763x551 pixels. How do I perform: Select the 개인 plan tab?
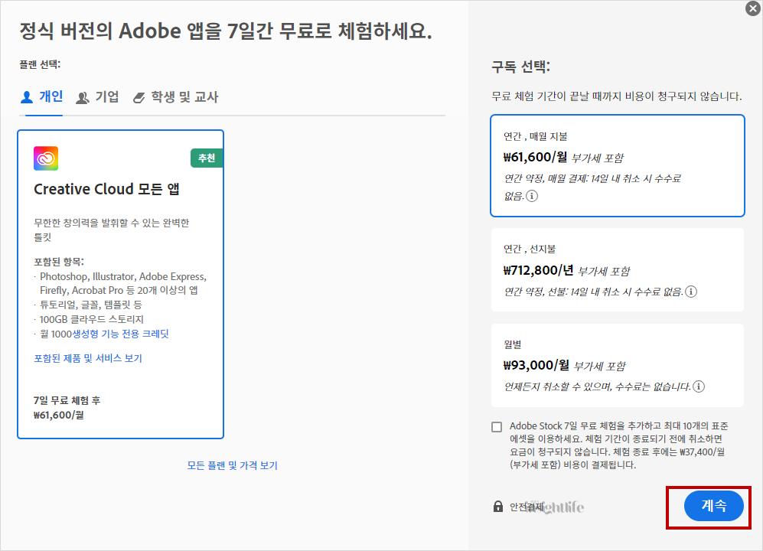(41, 97)
